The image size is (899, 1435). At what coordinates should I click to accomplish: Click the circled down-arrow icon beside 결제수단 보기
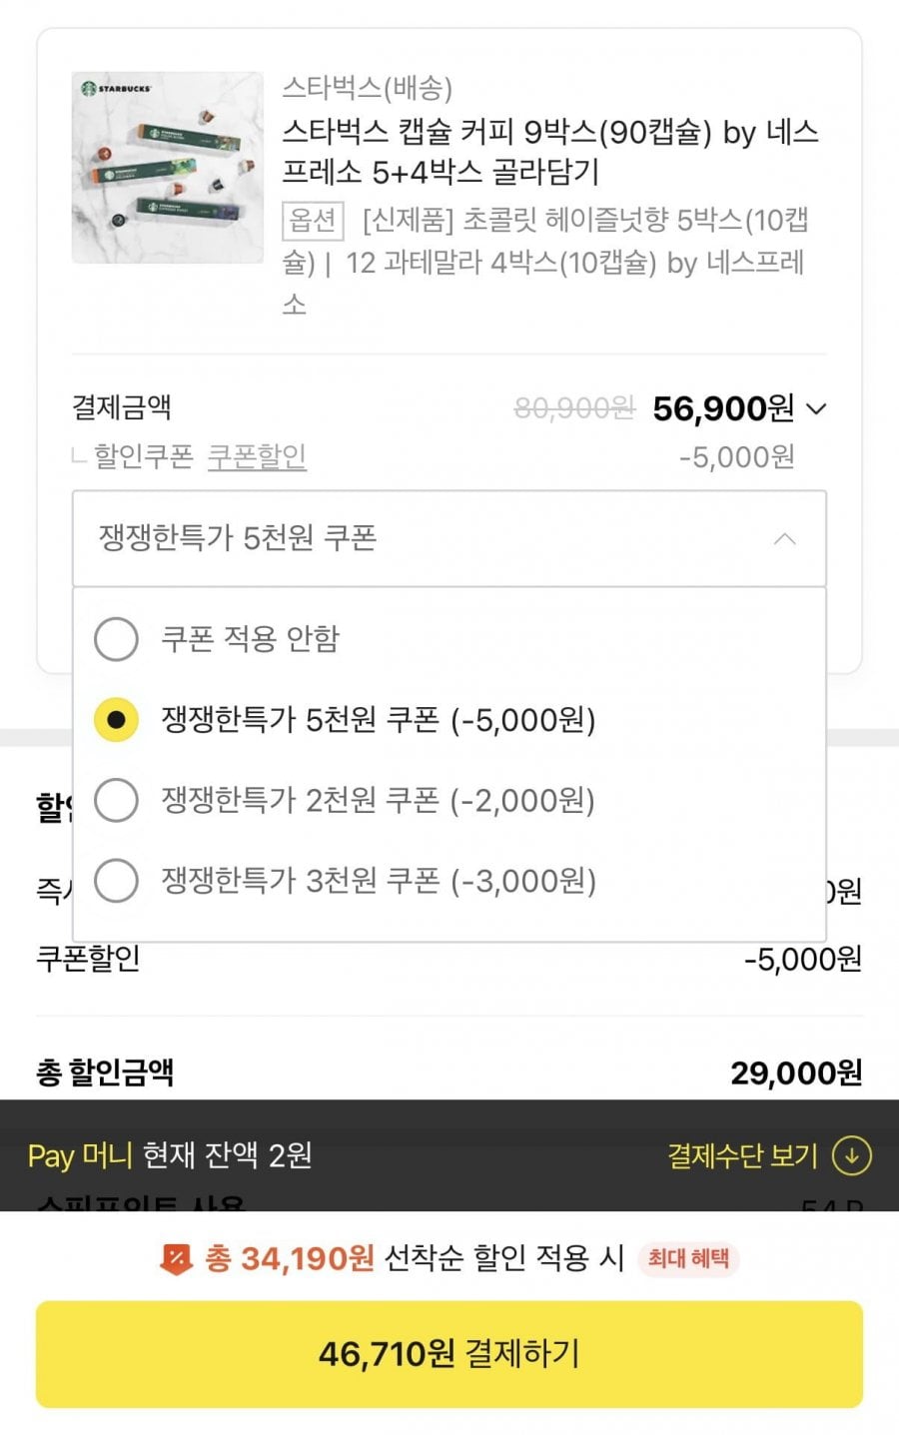coord(851,1155)
